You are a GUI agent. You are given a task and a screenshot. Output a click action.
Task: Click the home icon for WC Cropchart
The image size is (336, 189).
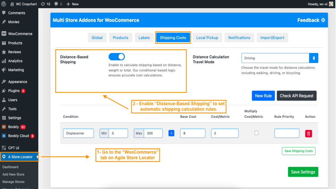pyautogui.click(x=12, y=4)
